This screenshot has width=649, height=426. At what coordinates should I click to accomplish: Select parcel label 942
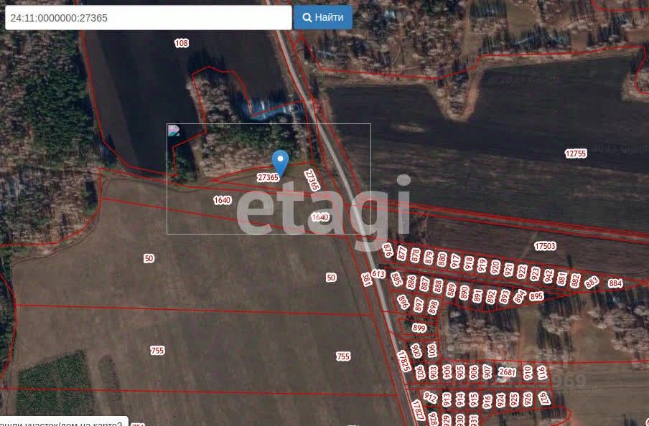[x=548, y=276]
